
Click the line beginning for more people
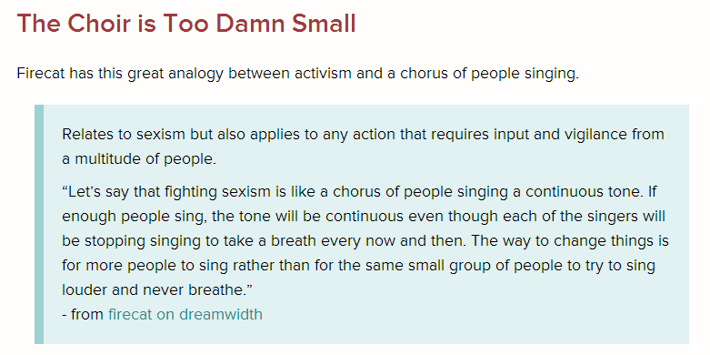[358, 265]
